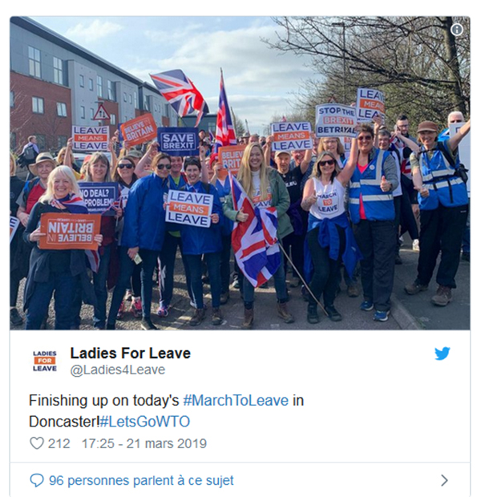The height and width of the screenshot is (497, 481).
Task: Visit the Ladies For Leave profile name
Action: [131, 353]
